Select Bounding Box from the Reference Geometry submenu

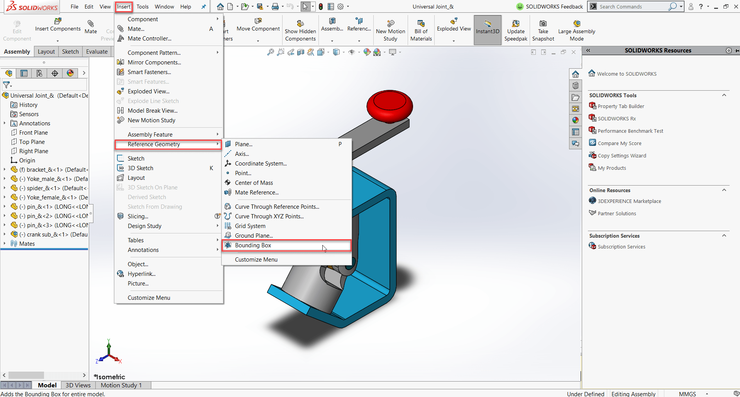click(x=253, y=245)
